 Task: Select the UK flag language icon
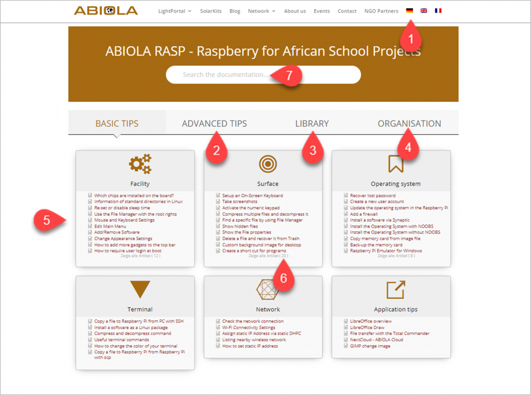pyautogui.click(x=424, y=11)
